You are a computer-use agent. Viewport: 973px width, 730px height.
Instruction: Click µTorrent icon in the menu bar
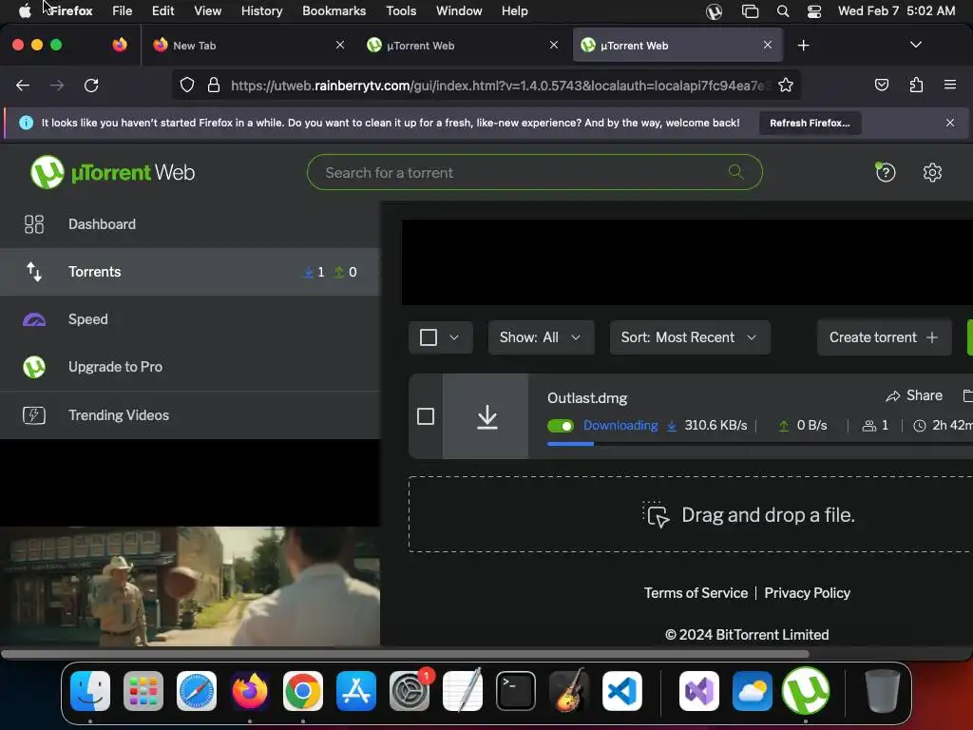coord(714,11)
